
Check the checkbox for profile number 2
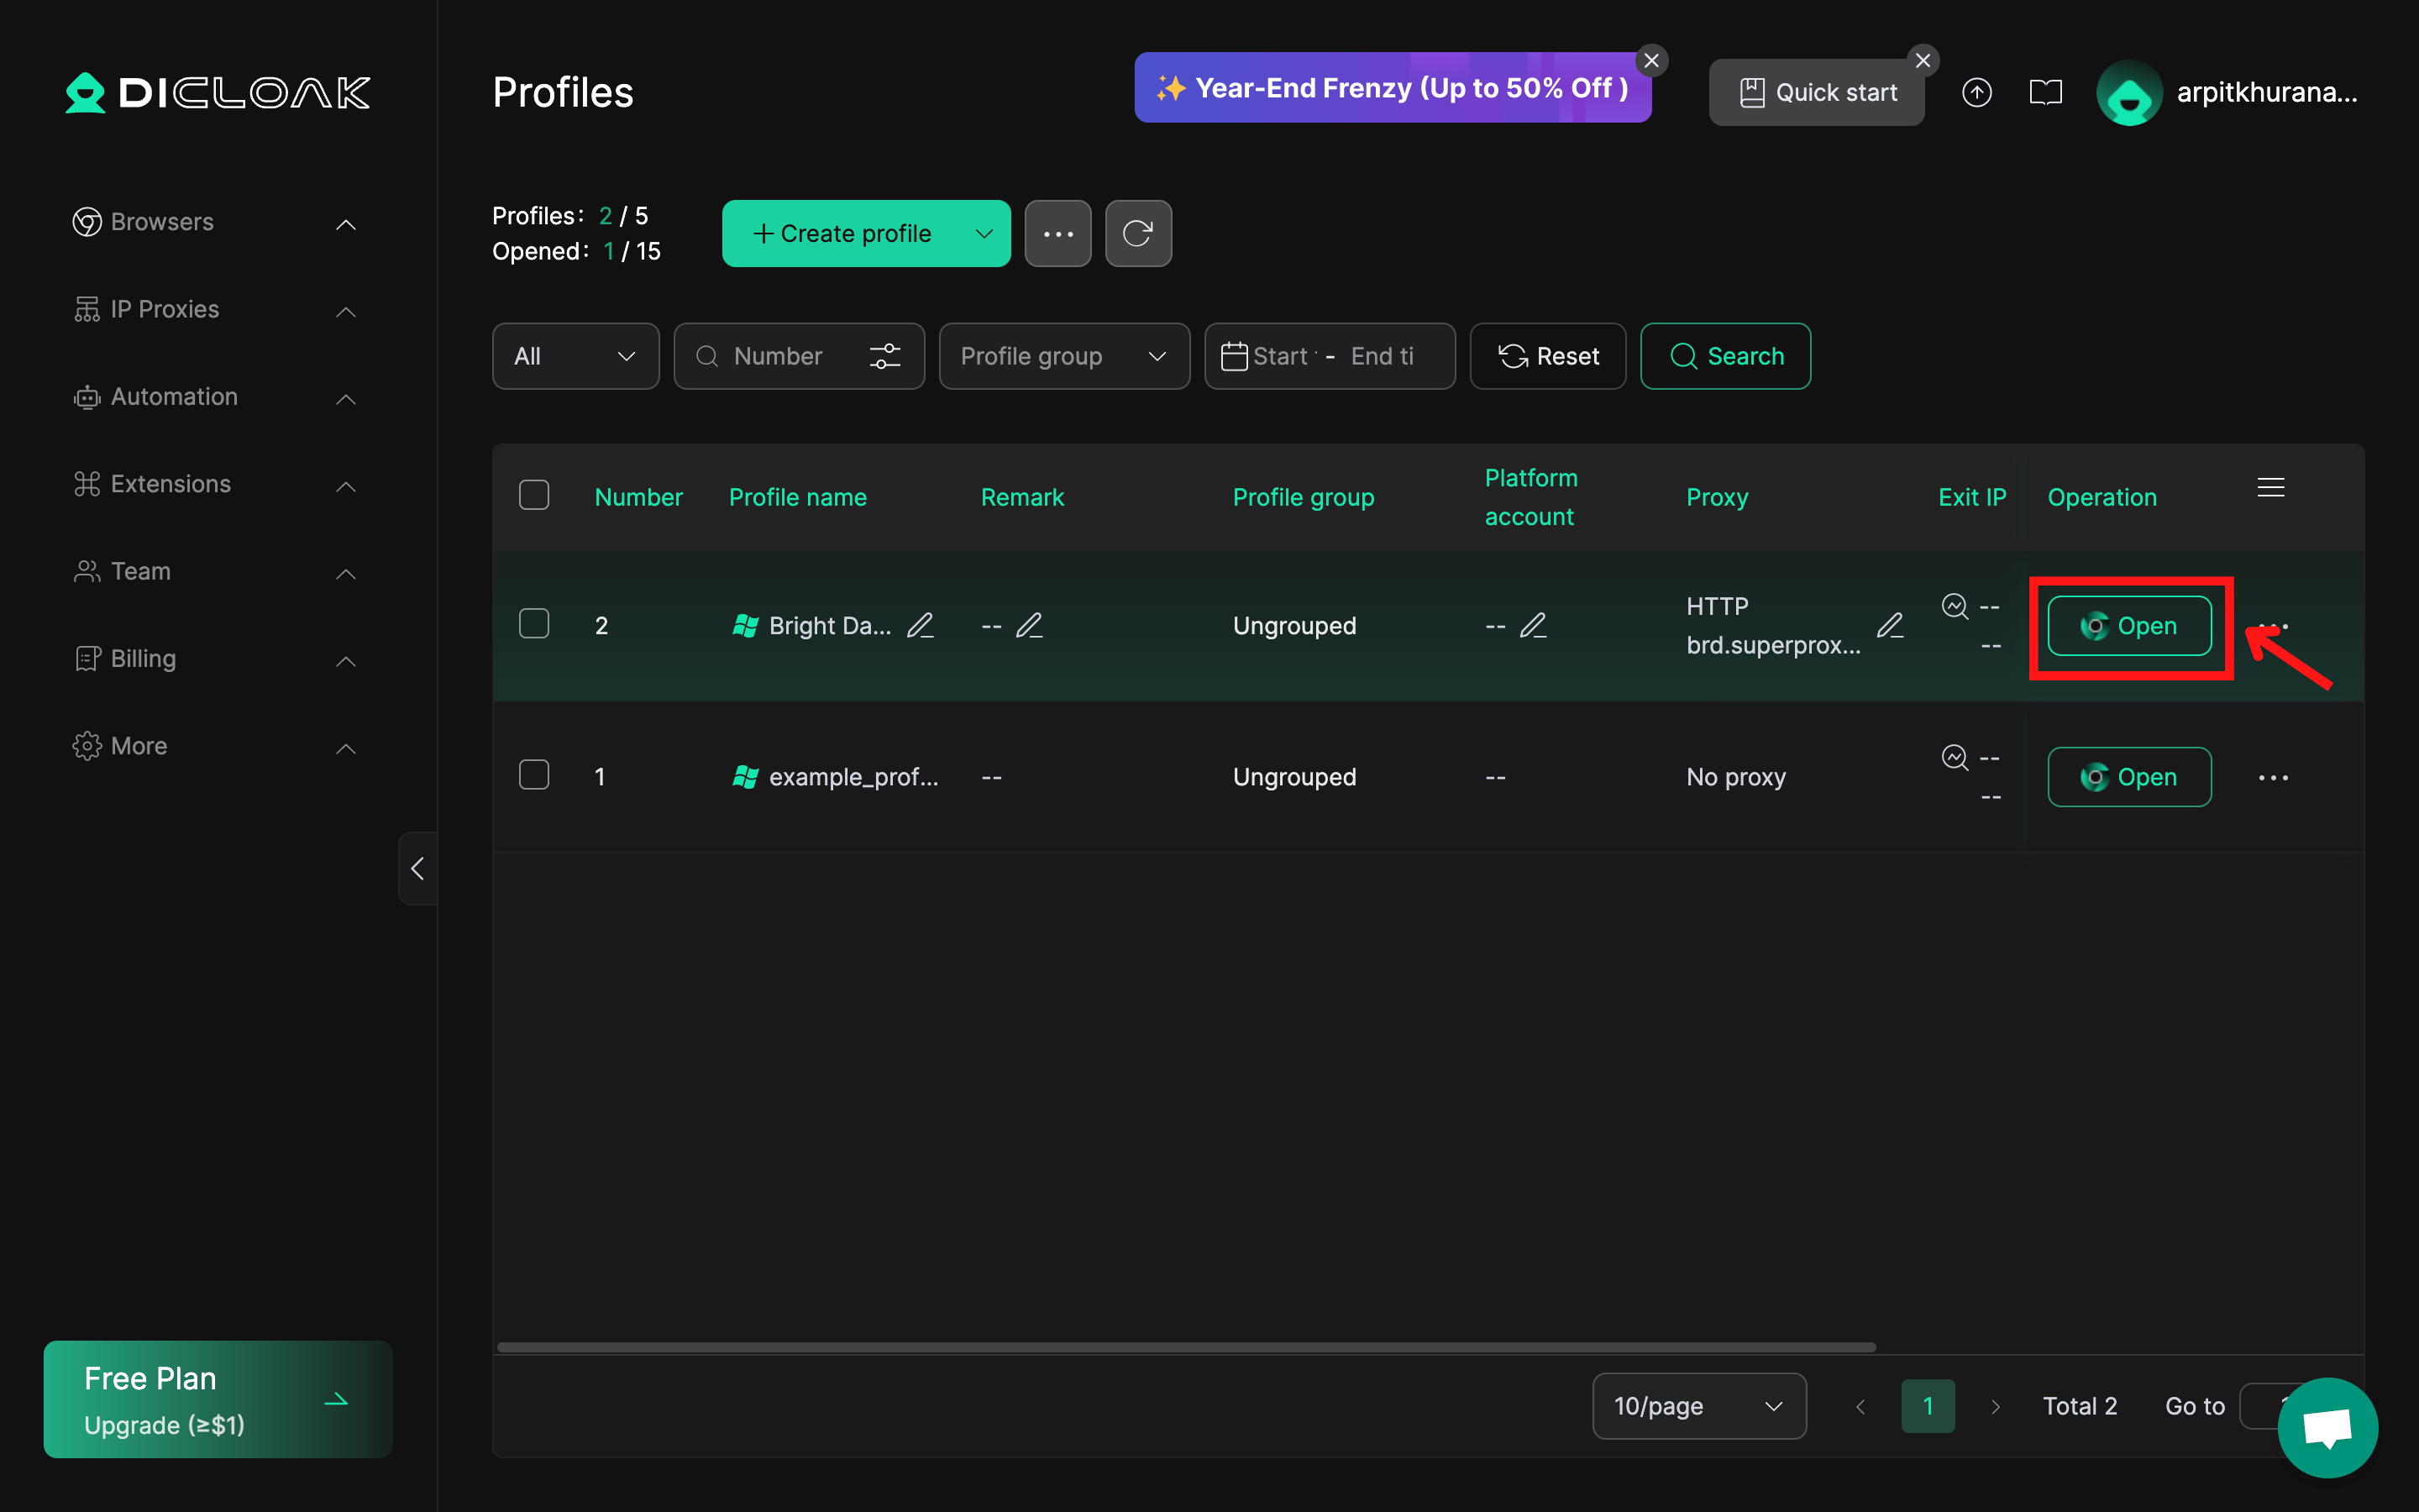(x=534, y=624)
